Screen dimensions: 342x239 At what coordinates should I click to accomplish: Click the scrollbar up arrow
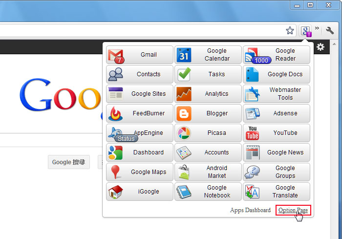[x=334, y=44]
